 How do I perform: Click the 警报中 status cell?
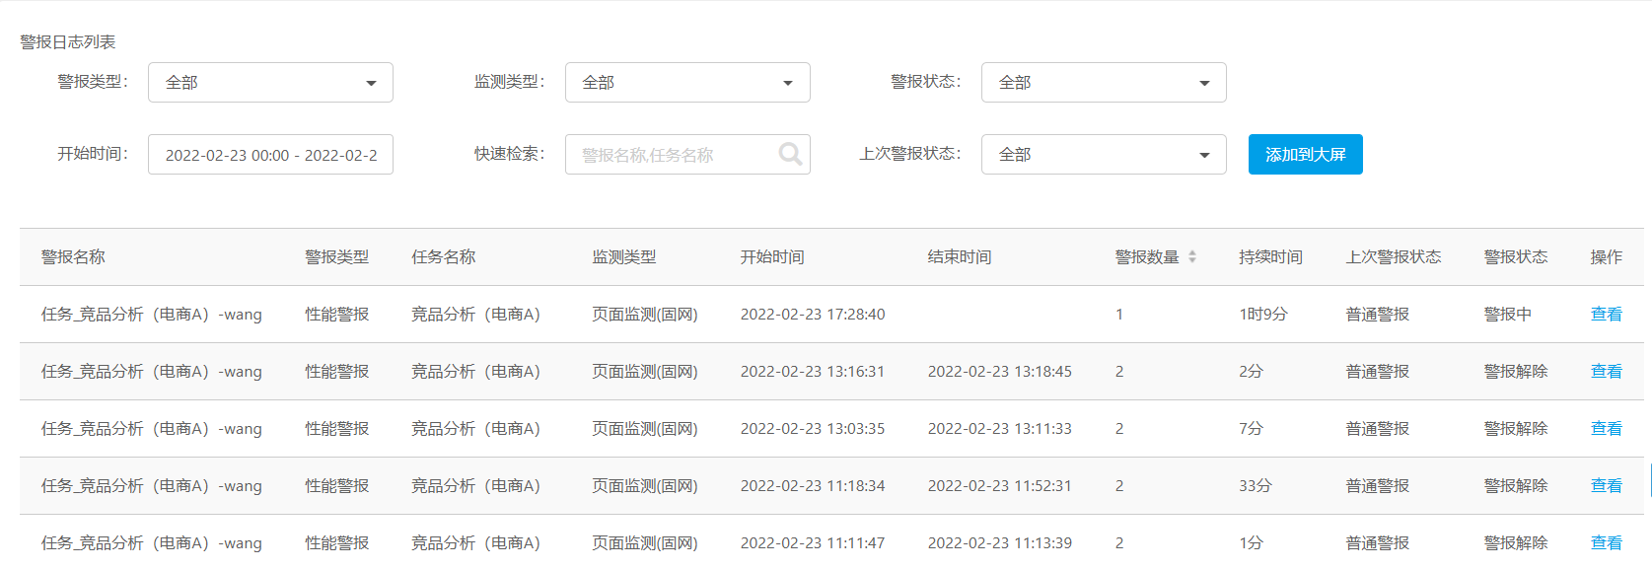(1507, 315)
